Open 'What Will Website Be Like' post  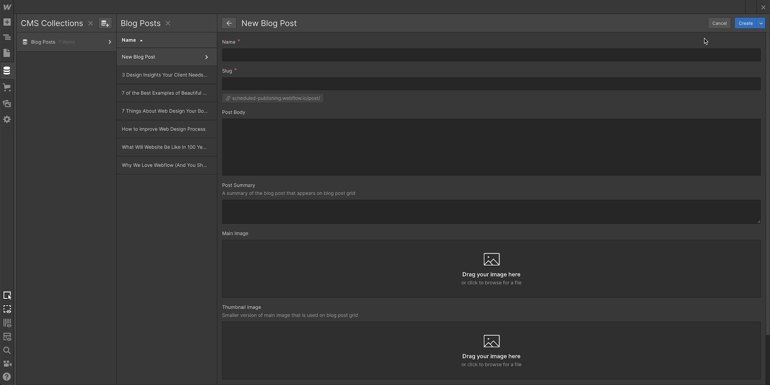[x=167, y=147]
